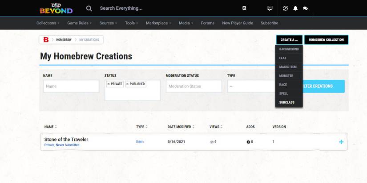This screenshot has height=183, width=367.
Task: Click the Discord icon in the top bar
Action: click(x=244, y=8)
